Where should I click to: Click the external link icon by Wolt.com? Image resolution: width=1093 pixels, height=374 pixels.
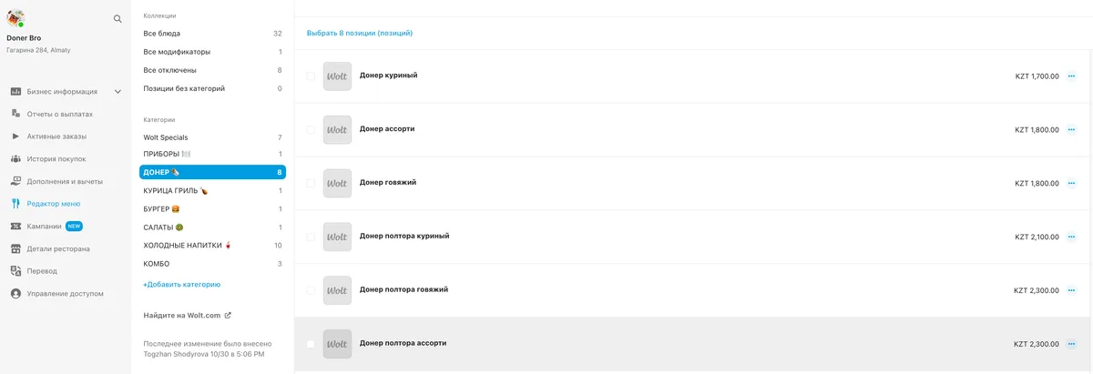pos(228,316)
